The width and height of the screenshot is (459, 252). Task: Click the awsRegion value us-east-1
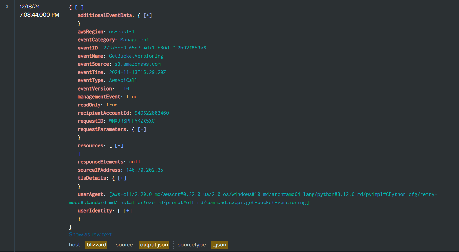122,32
